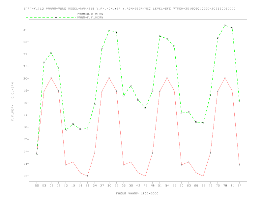
Task: Click x-axis forecast hour label 45
Action: pyautogui.click(x=145, y=185)
